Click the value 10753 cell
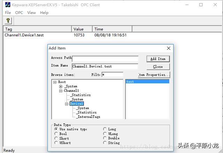The width and height of the screenshot is (223, 153). pos(79,35)
